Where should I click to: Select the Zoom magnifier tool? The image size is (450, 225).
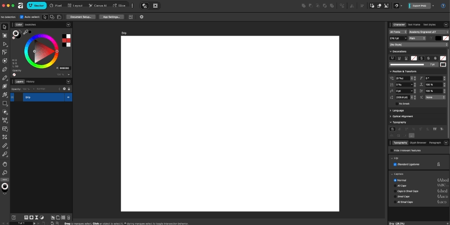pyautogui.click(x=5, y=173)
